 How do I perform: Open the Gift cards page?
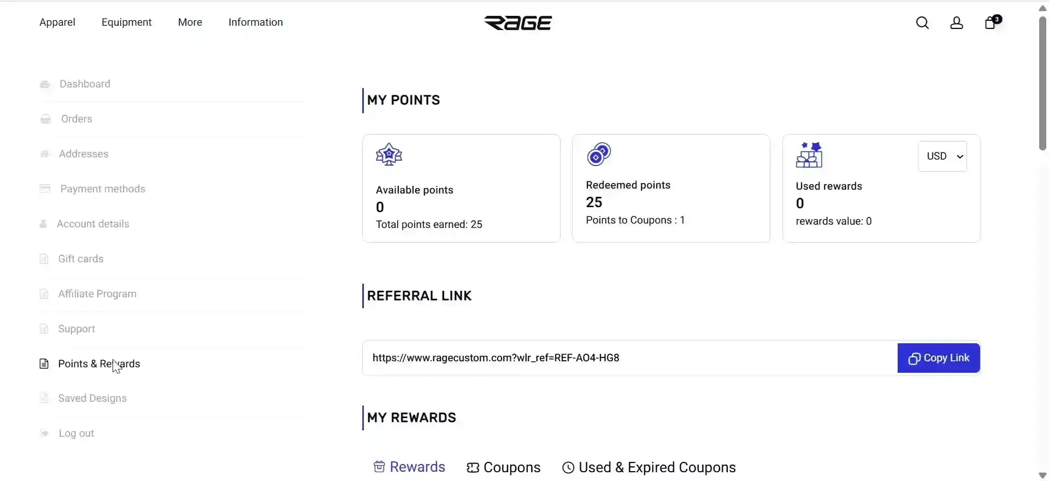coord(81,259)
